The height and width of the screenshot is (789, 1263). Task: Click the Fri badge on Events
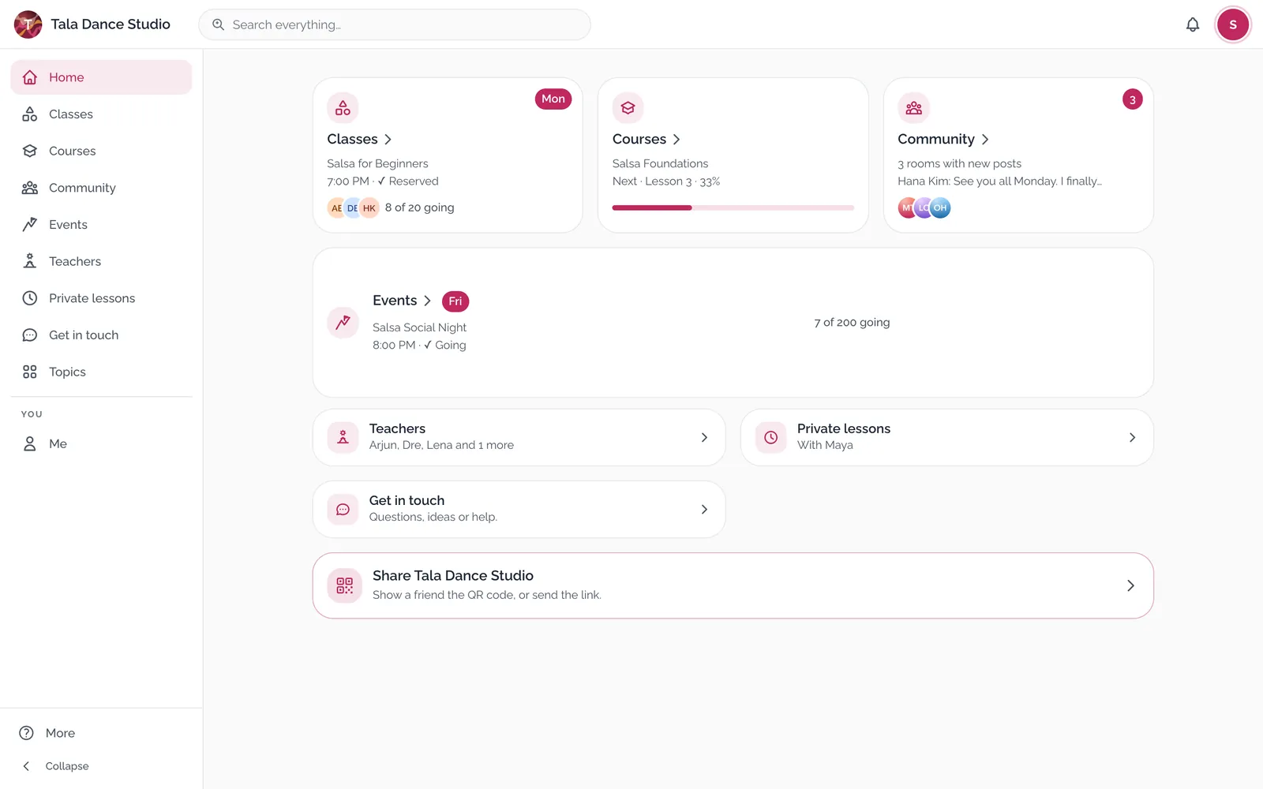click(455, 301)
